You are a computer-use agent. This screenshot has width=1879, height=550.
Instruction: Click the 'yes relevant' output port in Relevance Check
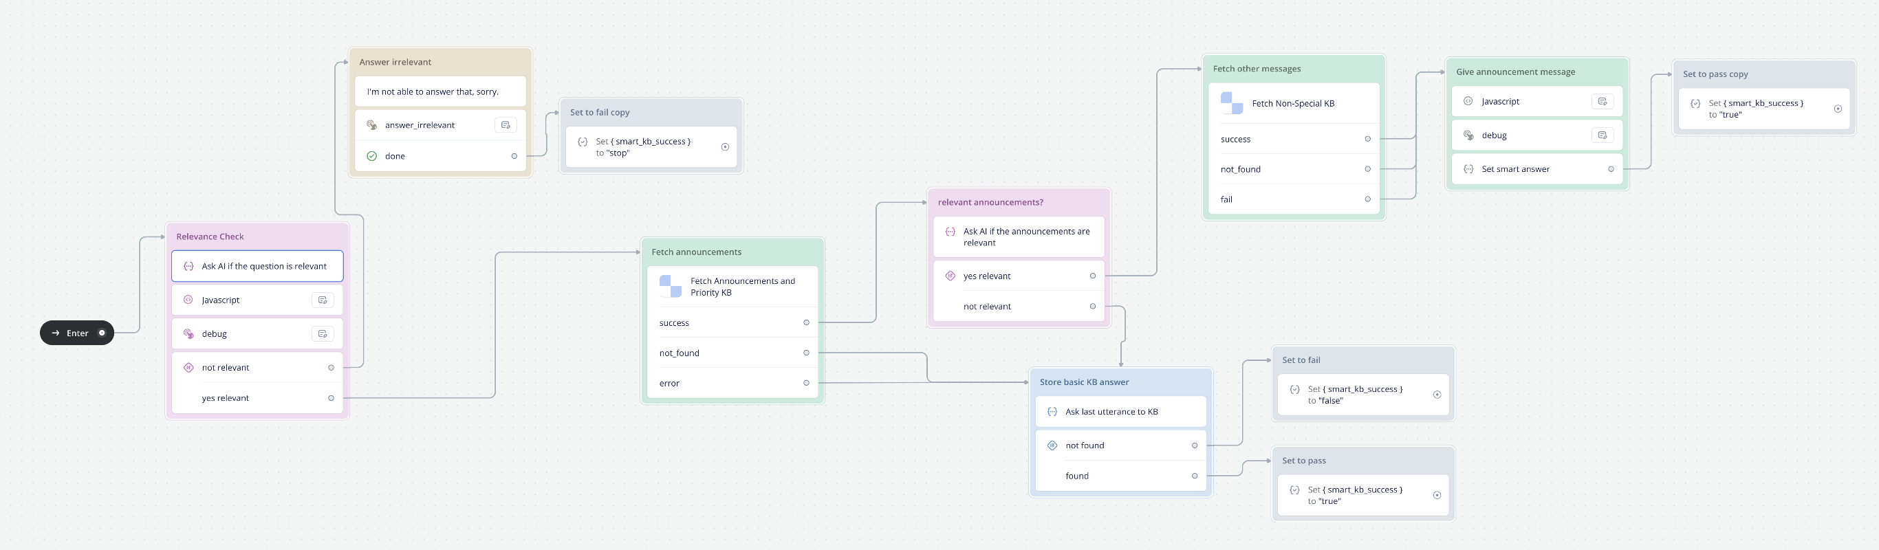(331, 398)
